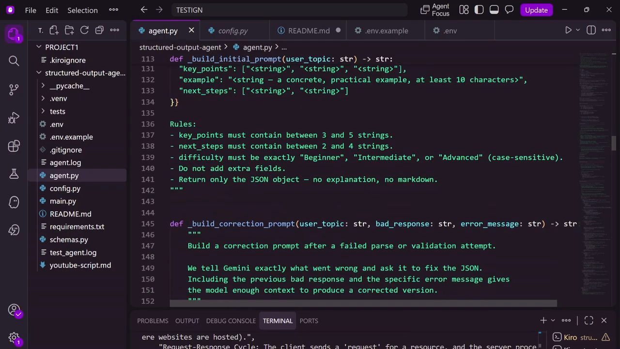Refresh the file explorer

click(x=84, y=30)
